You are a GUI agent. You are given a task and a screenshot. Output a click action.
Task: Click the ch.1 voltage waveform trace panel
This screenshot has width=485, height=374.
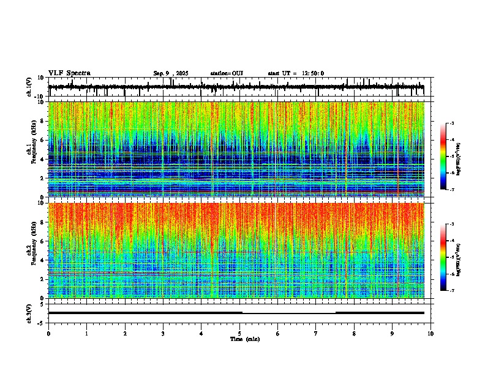point(241,87)
